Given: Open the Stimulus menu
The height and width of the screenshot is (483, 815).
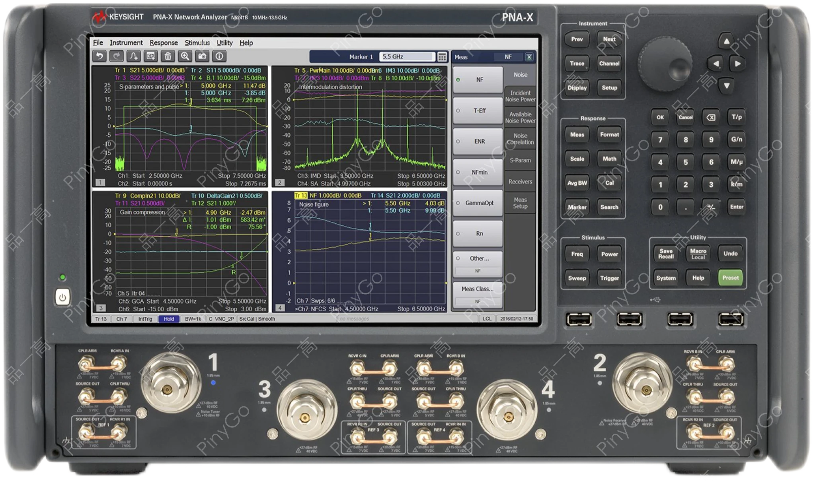Looking at the screenshot, I should (x=197, y=43).
